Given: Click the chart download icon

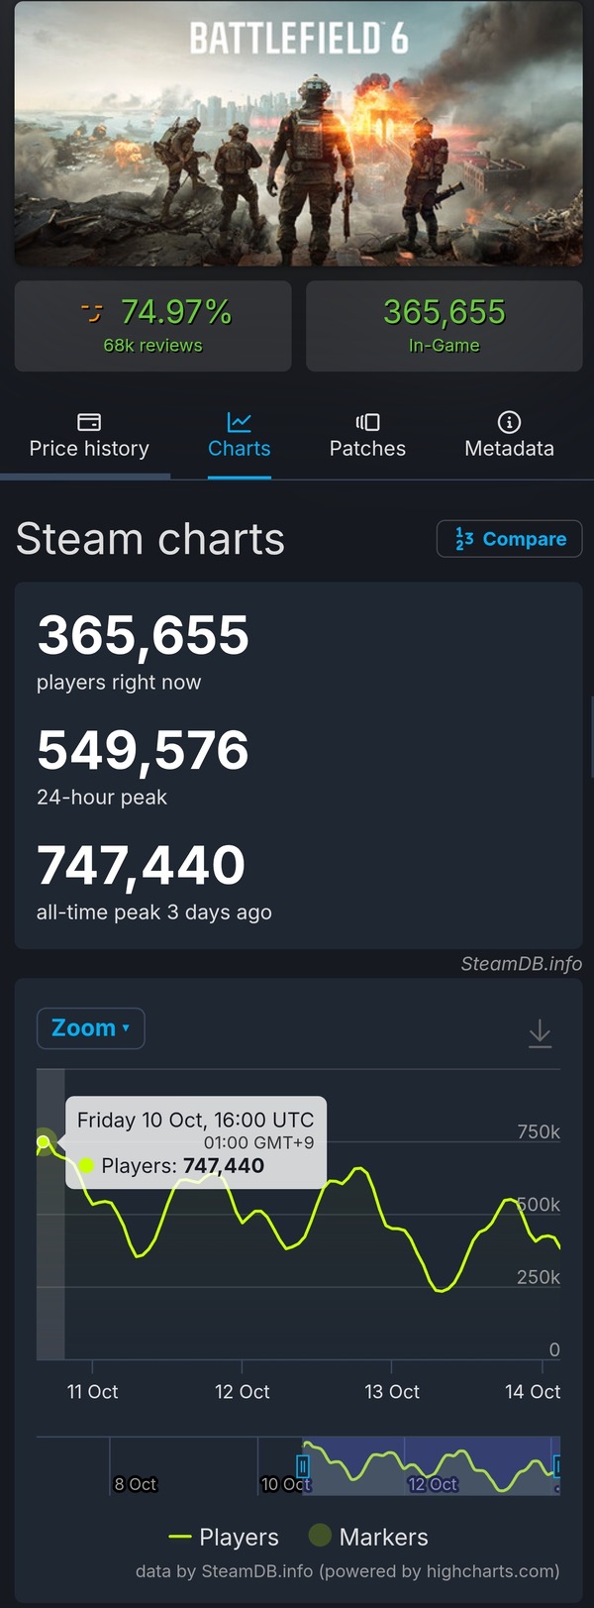Looking at the screenshot, I should point(540,1033).
